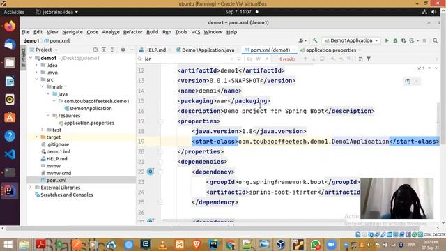Image resolution: width=446 pixels, height=251 pixels.
Task: Open Search Everywhere magnifier icon
Action: pos(435,40)
